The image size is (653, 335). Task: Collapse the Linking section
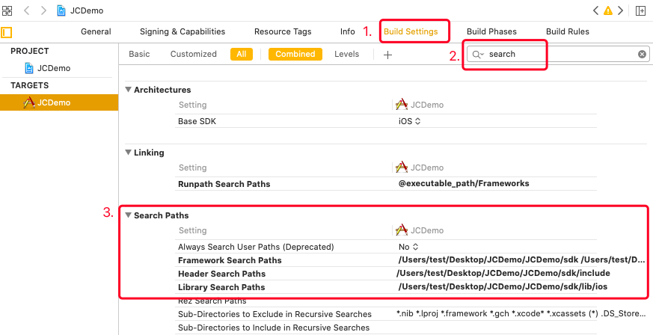[129, 153]
